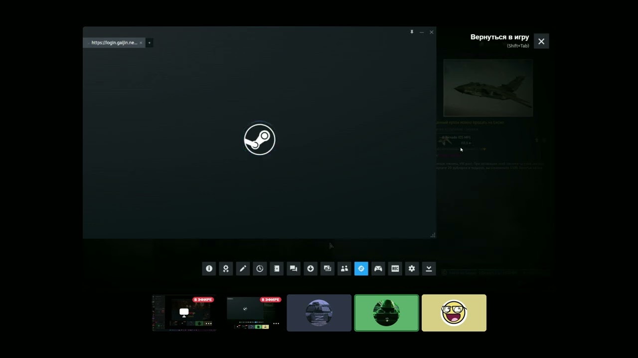Select the login.gaijin.net browser tab
Screen dimensions: 638x358
[x=114, y=43]
